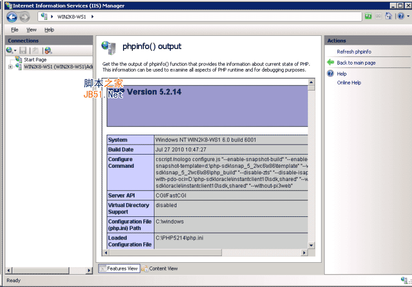Click the Content View tab icon

pos(145,268)
